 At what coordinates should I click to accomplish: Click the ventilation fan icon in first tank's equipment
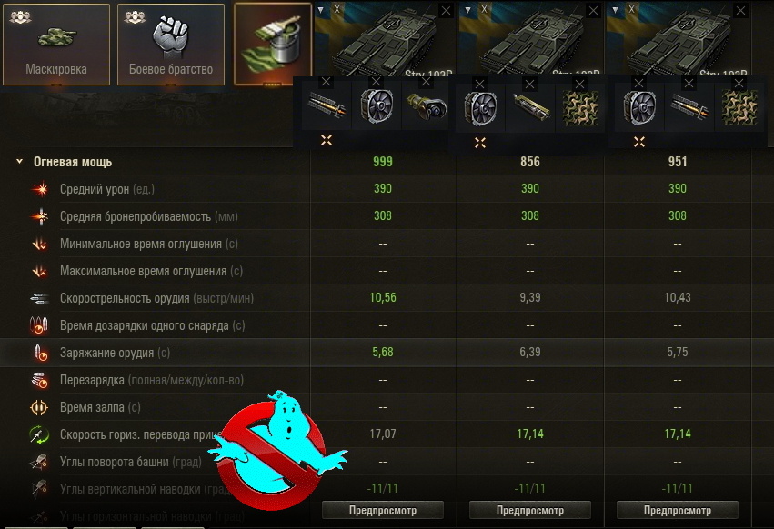[x=377, y=105]
